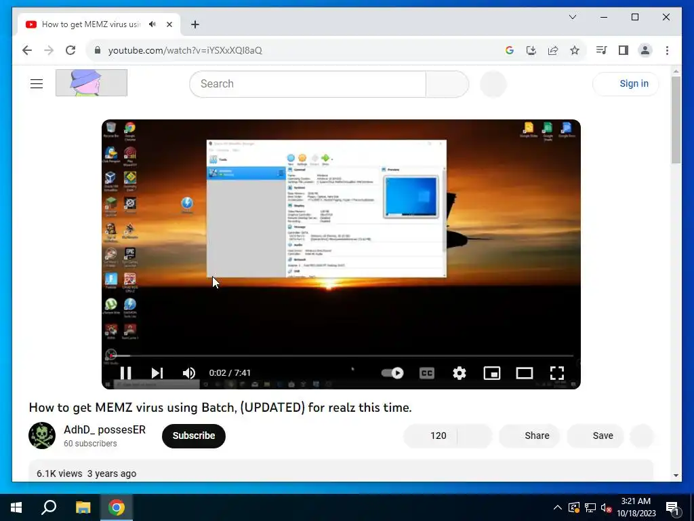Click Chrome icon on taskbar
The image size is (694, 521).
tap(117, 507)
